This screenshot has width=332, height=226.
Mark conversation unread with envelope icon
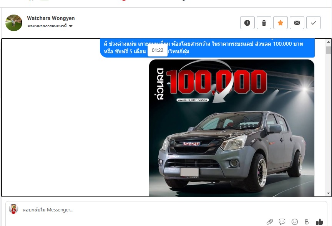click(297, 23)
